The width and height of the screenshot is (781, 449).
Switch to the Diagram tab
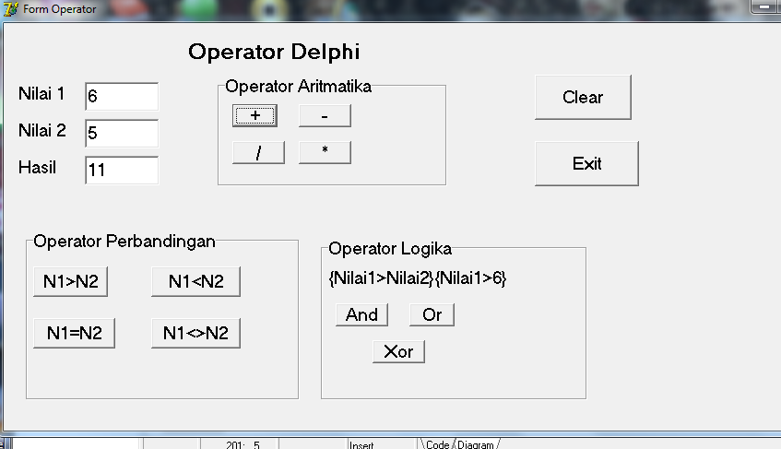point(476,444)
